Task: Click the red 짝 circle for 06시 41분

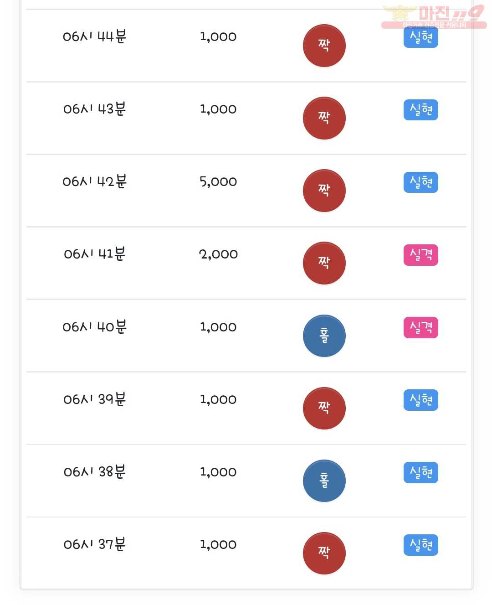Action: click(324, 263)
